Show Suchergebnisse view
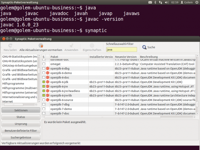200x150 pixels. click(x=21, y=137)
